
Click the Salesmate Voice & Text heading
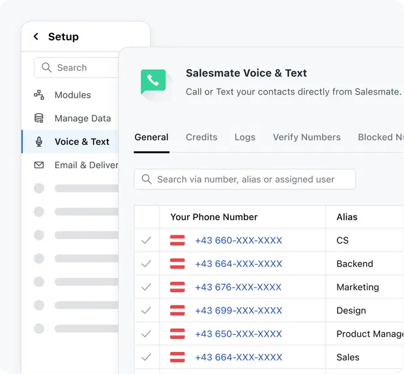pyautogui.click(x=246, y=73)
